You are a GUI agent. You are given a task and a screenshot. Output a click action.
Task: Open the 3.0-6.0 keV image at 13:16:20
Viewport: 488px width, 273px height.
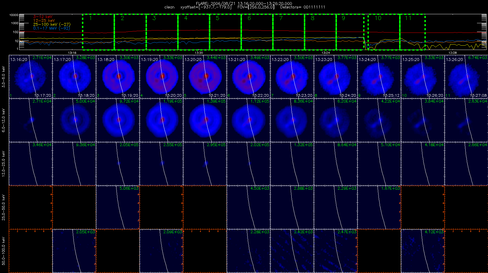click(x=31, y=76)
